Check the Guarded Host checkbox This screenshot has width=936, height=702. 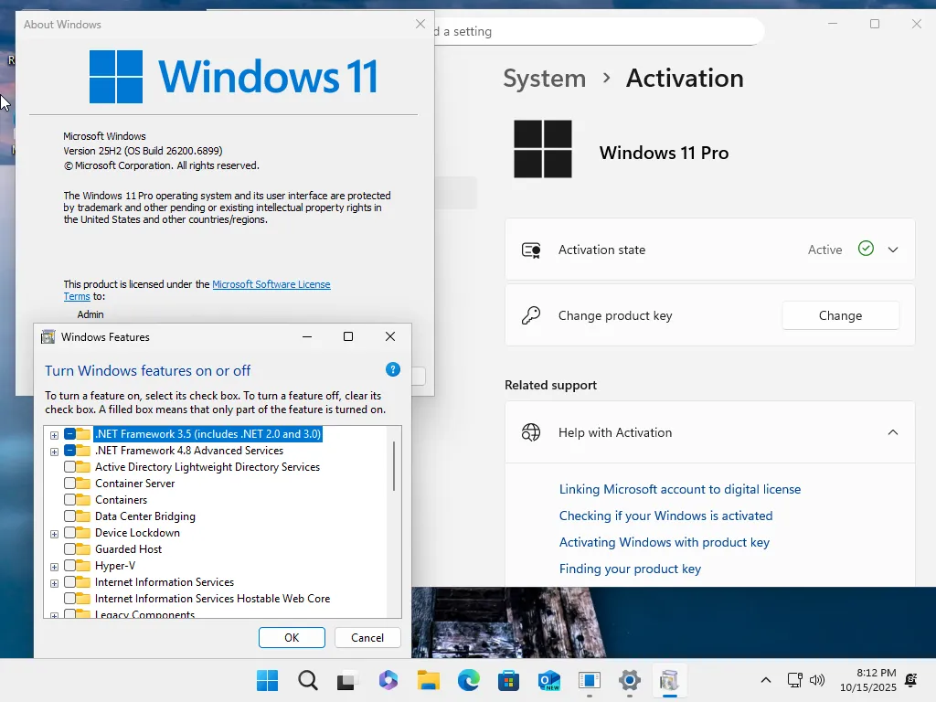point(69,548)
